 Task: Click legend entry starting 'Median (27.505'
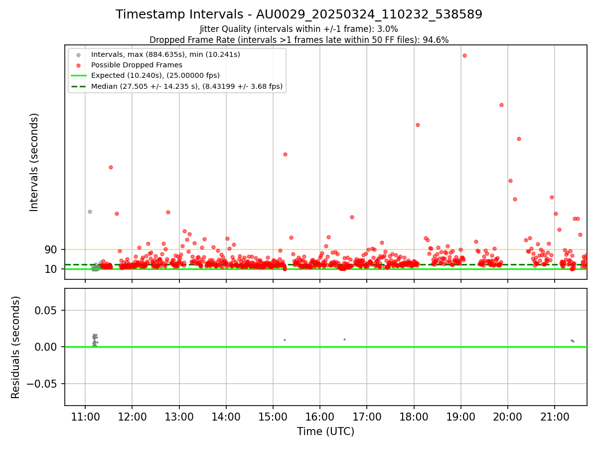[187, 86]
